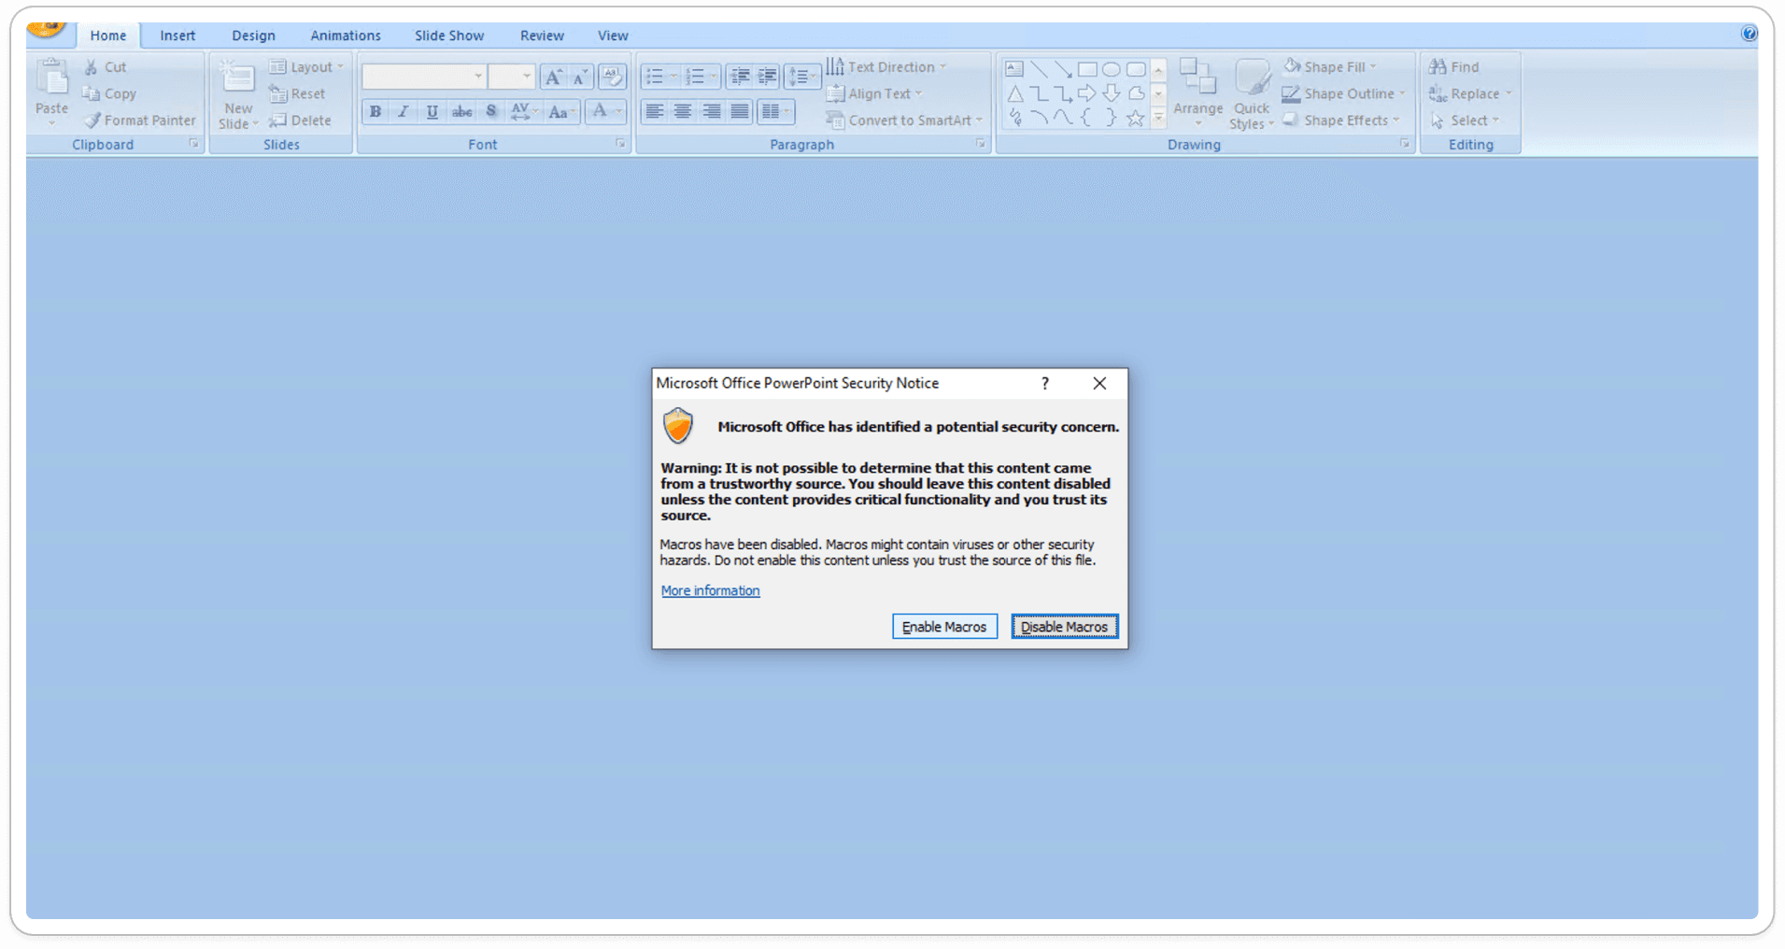Click the Shrink Font icon
The width and height of the screenshot is (1785, 949).
580,77
